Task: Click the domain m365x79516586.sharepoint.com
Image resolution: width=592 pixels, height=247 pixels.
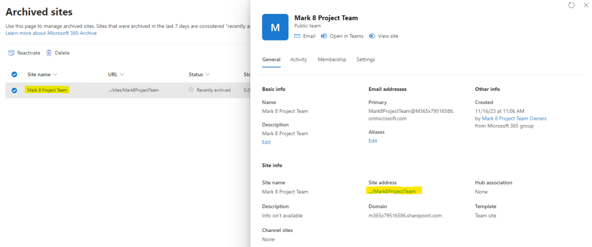Action: tap(405, 216)
